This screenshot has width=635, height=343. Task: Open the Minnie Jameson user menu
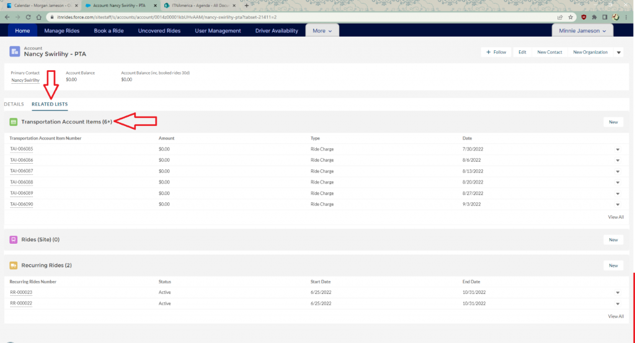582,30
